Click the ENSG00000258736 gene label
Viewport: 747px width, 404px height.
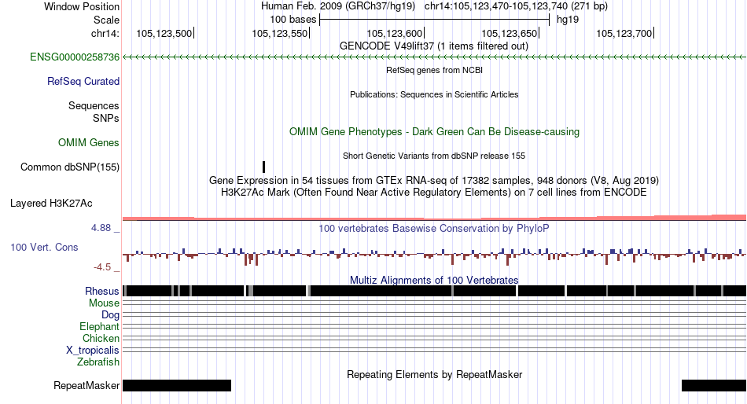click(x=75, y=57)
